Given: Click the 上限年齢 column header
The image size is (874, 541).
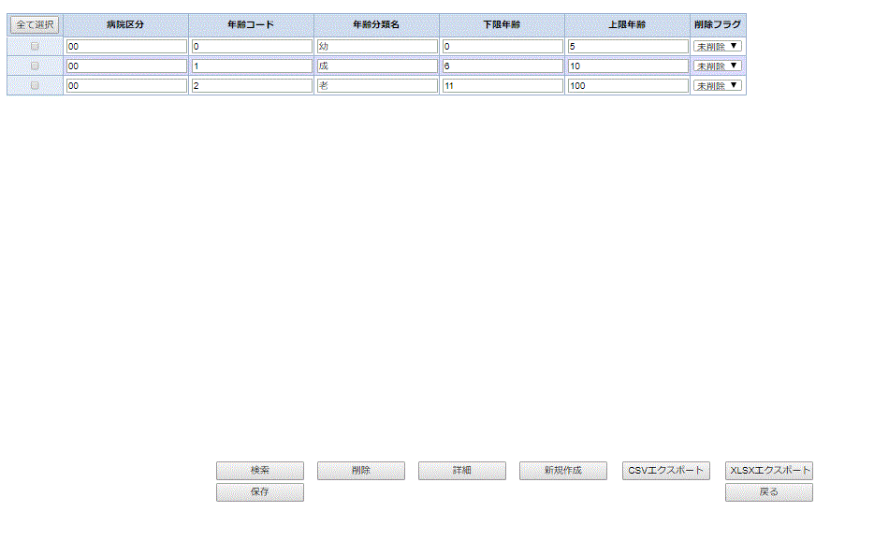Looking at the screenshot, I should [x=627, y=25].
